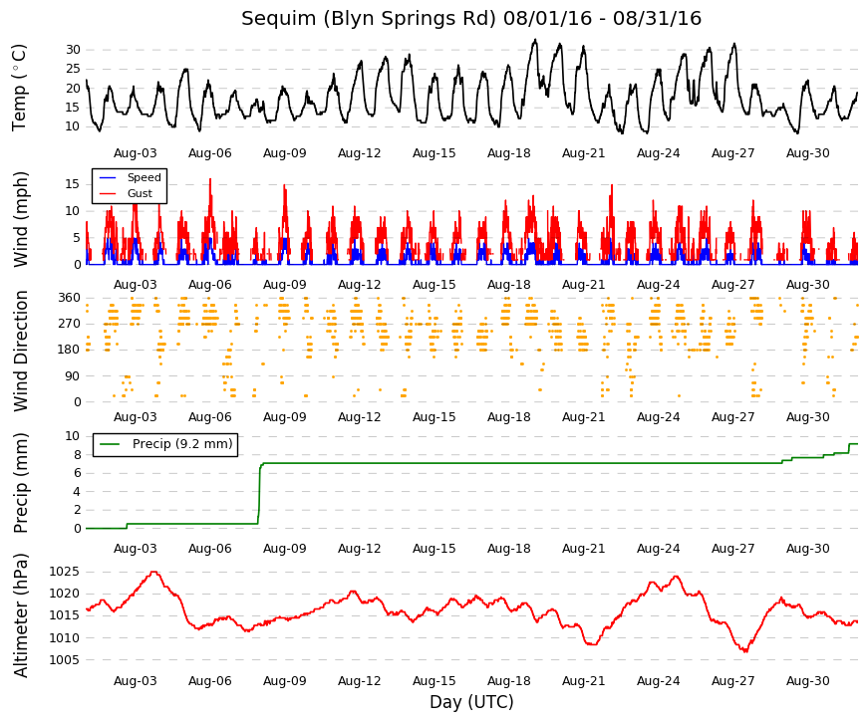Click Aug-24 tick under wind direction chart
This screenshot has height=722, width=868.
click(658, 417)
